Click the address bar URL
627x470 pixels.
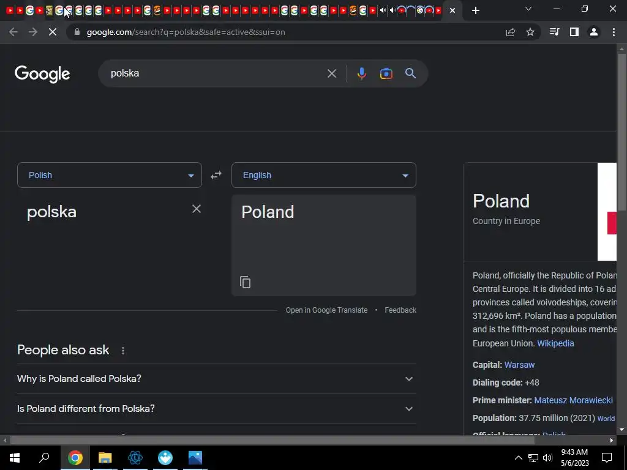click(x=186, y=32)
